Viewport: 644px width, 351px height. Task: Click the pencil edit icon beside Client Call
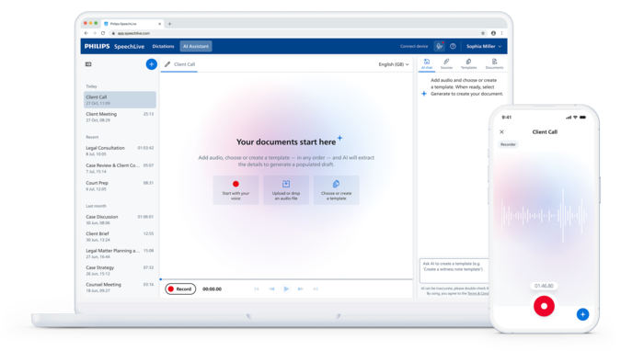pyautogui.click(x=167, y=64)
